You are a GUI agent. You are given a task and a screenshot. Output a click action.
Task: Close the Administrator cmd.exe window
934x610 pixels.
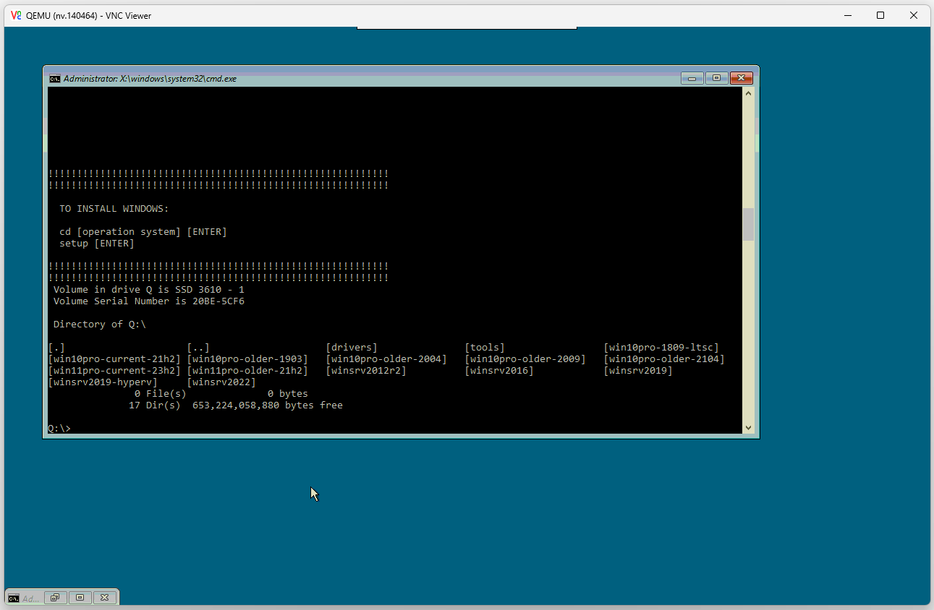point(742,78)
